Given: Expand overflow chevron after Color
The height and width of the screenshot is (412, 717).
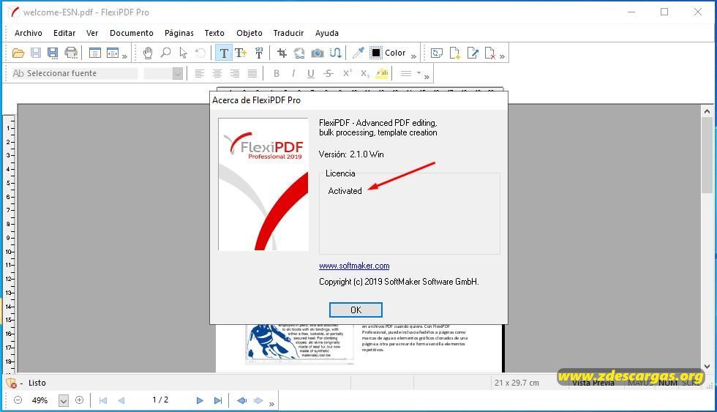Looking at the screenshot, I should 413,56.
